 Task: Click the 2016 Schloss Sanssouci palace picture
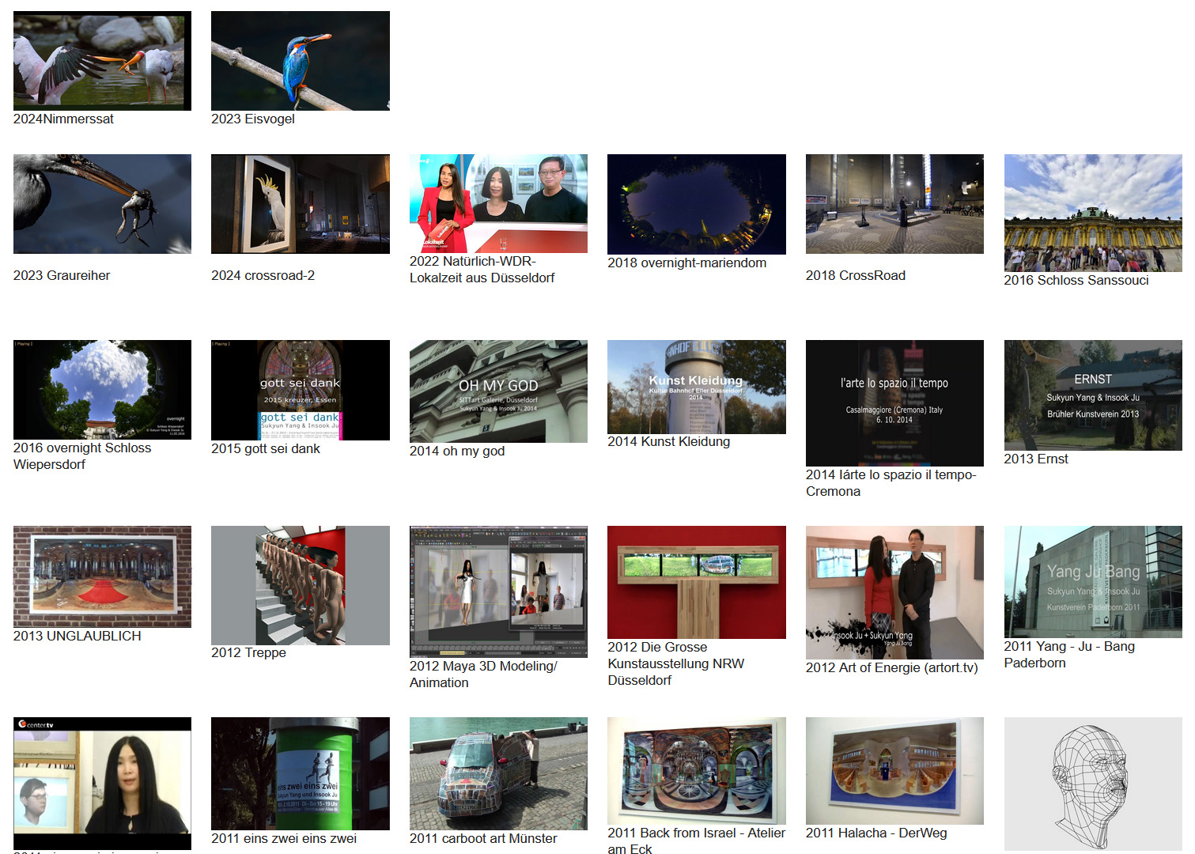point(1092,213)
